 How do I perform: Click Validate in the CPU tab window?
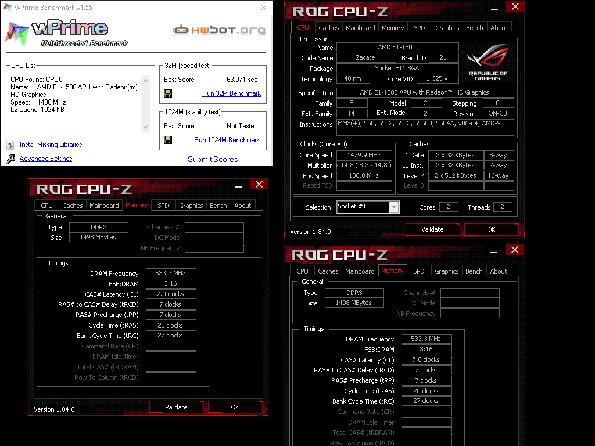click(432, 229)
